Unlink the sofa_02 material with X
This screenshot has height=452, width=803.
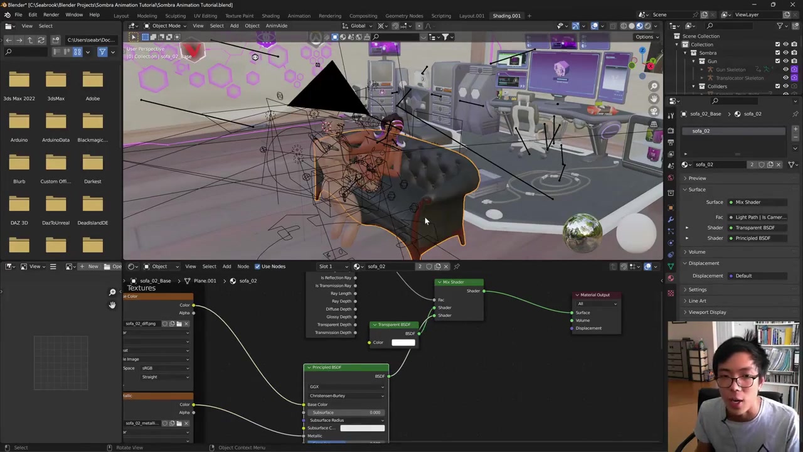(x=779, y=164)
